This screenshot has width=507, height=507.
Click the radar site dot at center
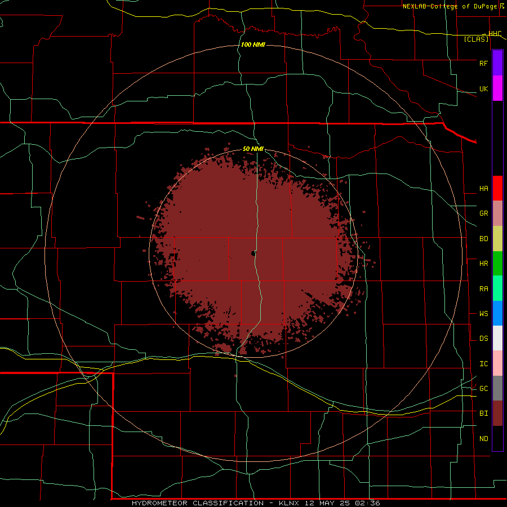(253, 253)
